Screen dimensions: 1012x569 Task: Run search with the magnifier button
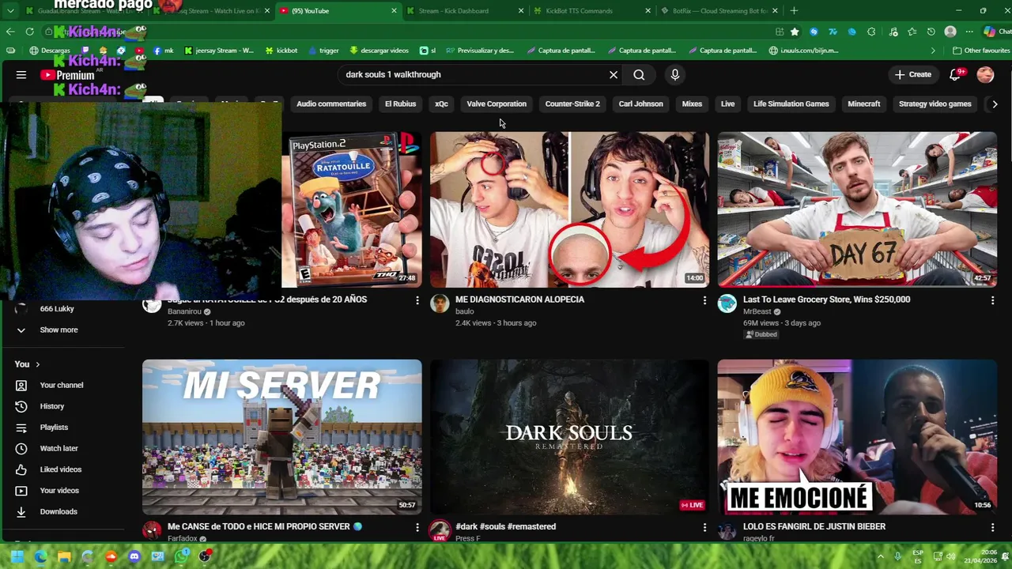(x=639, y=74)
